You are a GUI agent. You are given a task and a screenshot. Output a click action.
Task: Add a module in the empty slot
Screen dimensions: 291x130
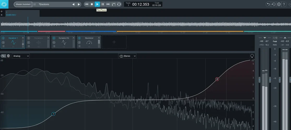(114, 42)
